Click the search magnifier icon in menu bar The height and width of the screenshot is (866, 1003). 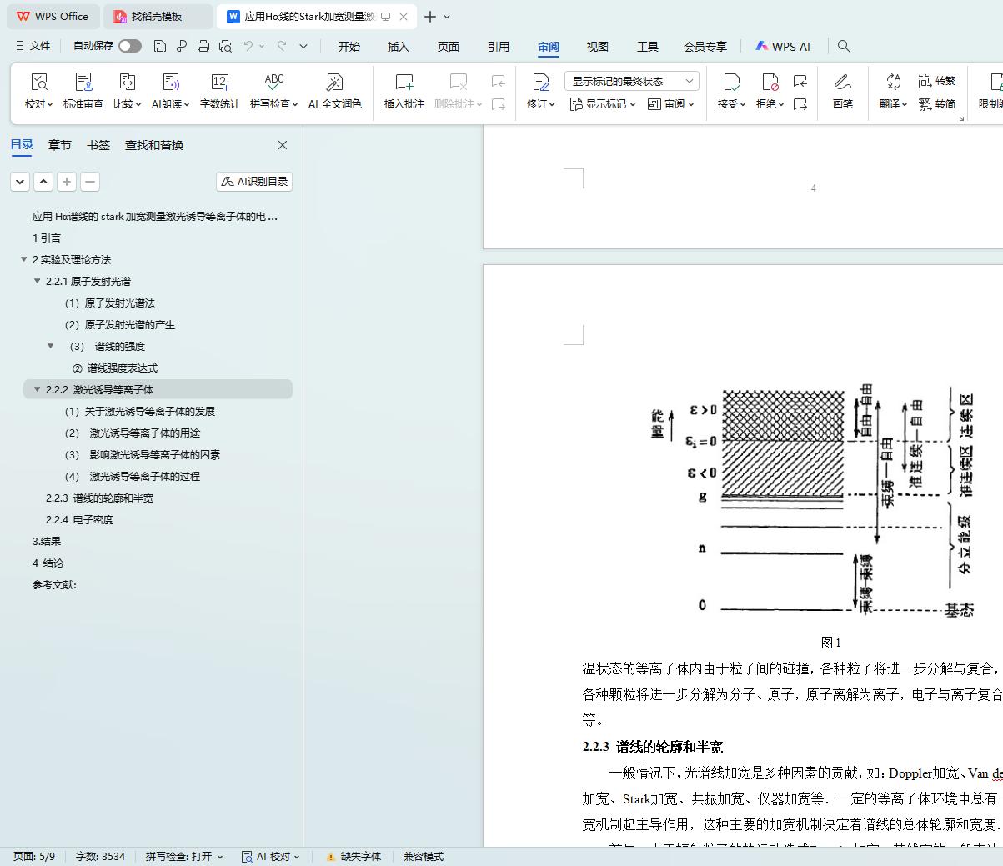844,47
